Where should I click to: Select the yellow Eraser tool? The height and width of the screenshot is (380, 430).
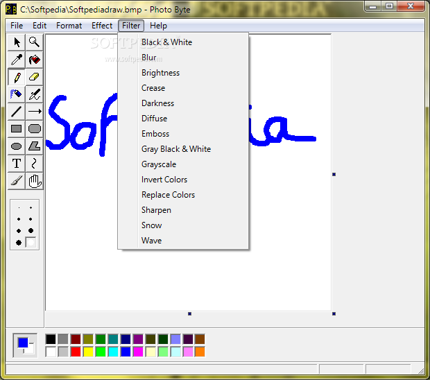pos(34,77)
